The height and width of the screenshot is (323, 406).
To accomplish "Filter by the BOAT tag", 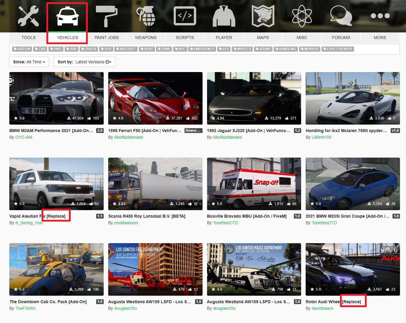I will coord(147,49).
